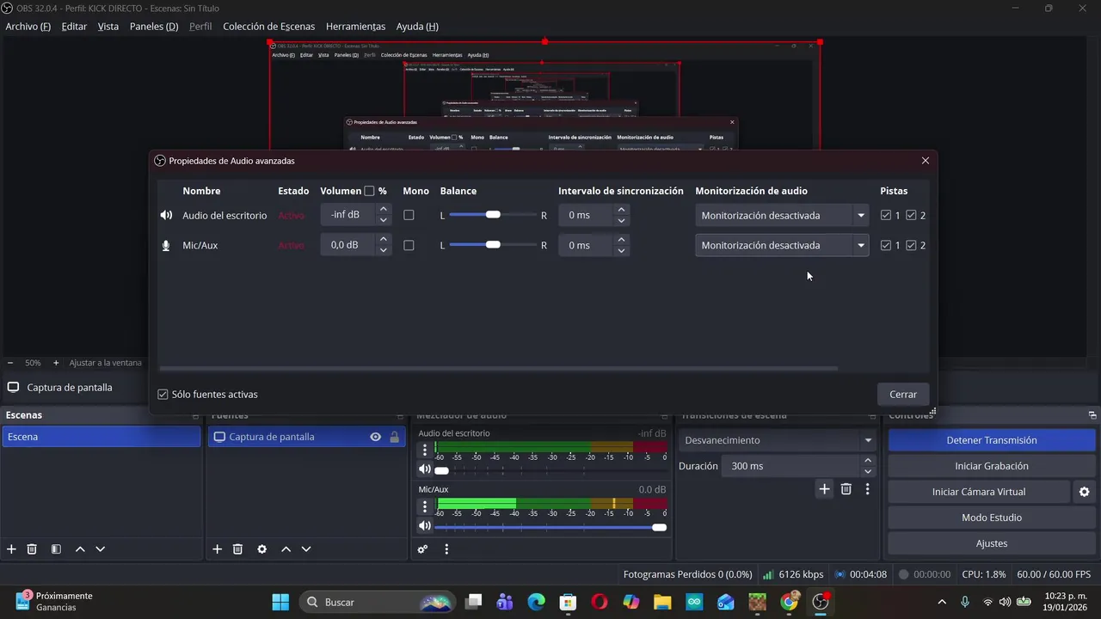This screenshot has width=1101, height=619.
Task: Add a new scene with plus icon
Action: pos(11,549)
